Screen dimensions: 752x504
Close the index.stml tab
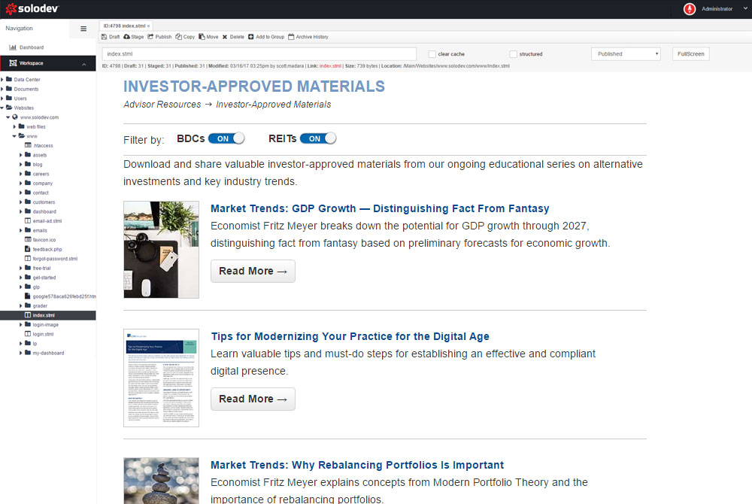tap(149, 26)
